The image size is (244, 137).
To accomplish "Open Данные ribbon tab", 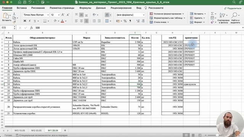I will 101,8.
